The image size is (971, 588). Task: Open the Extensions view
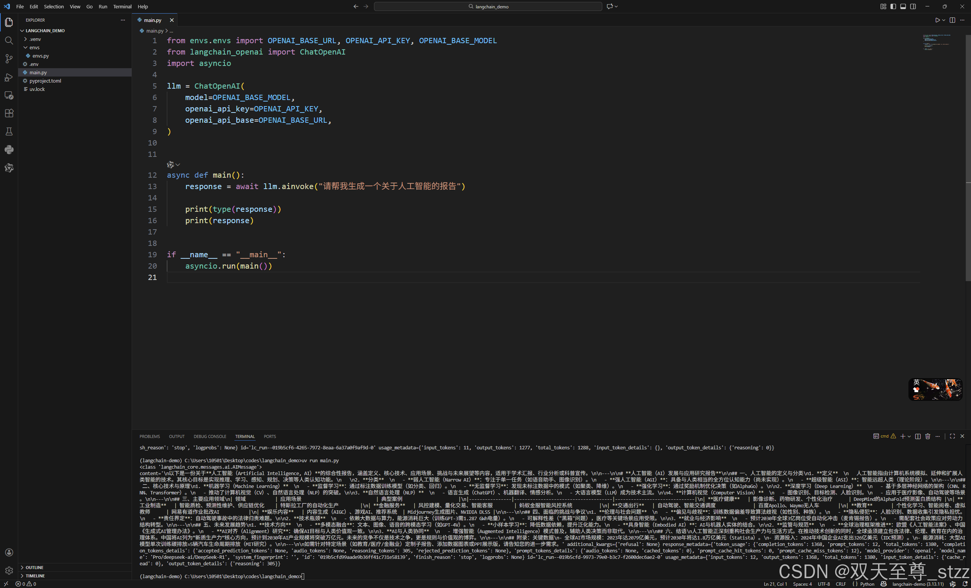coord(9,113)
